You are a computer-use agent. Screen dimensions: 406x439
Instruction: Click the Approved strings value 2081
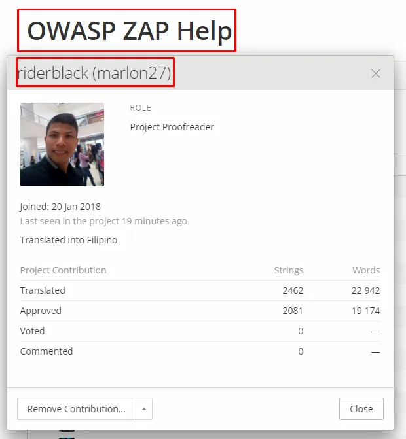tap(293, 311)
